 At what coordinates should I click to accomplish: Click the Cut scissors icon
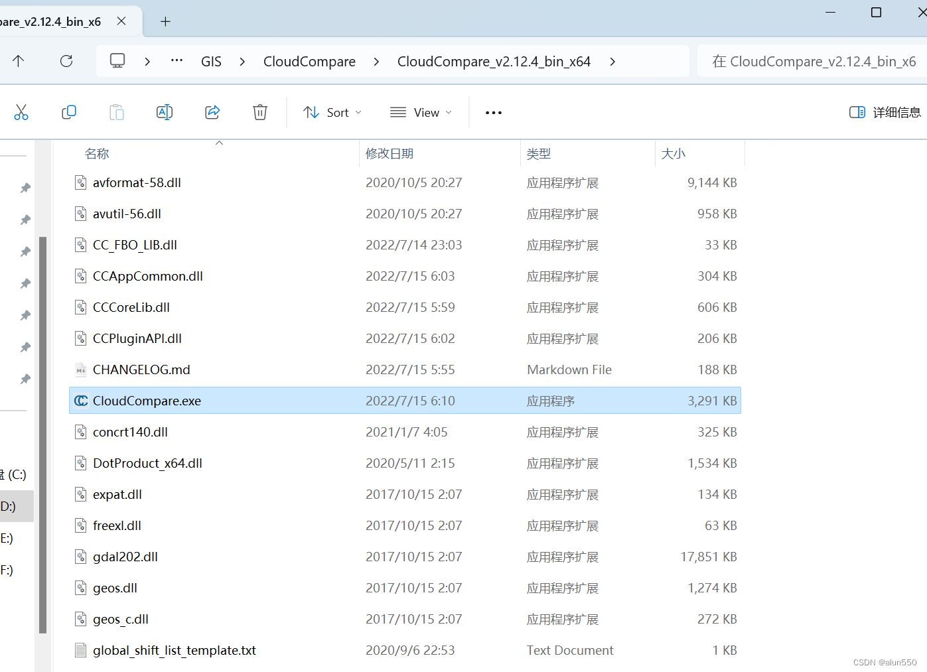click(x=21, y=112)
